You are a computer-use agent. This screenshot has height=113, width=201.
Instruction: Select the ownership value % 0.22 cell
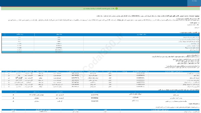pyautogui.click(x=19, y=48)
